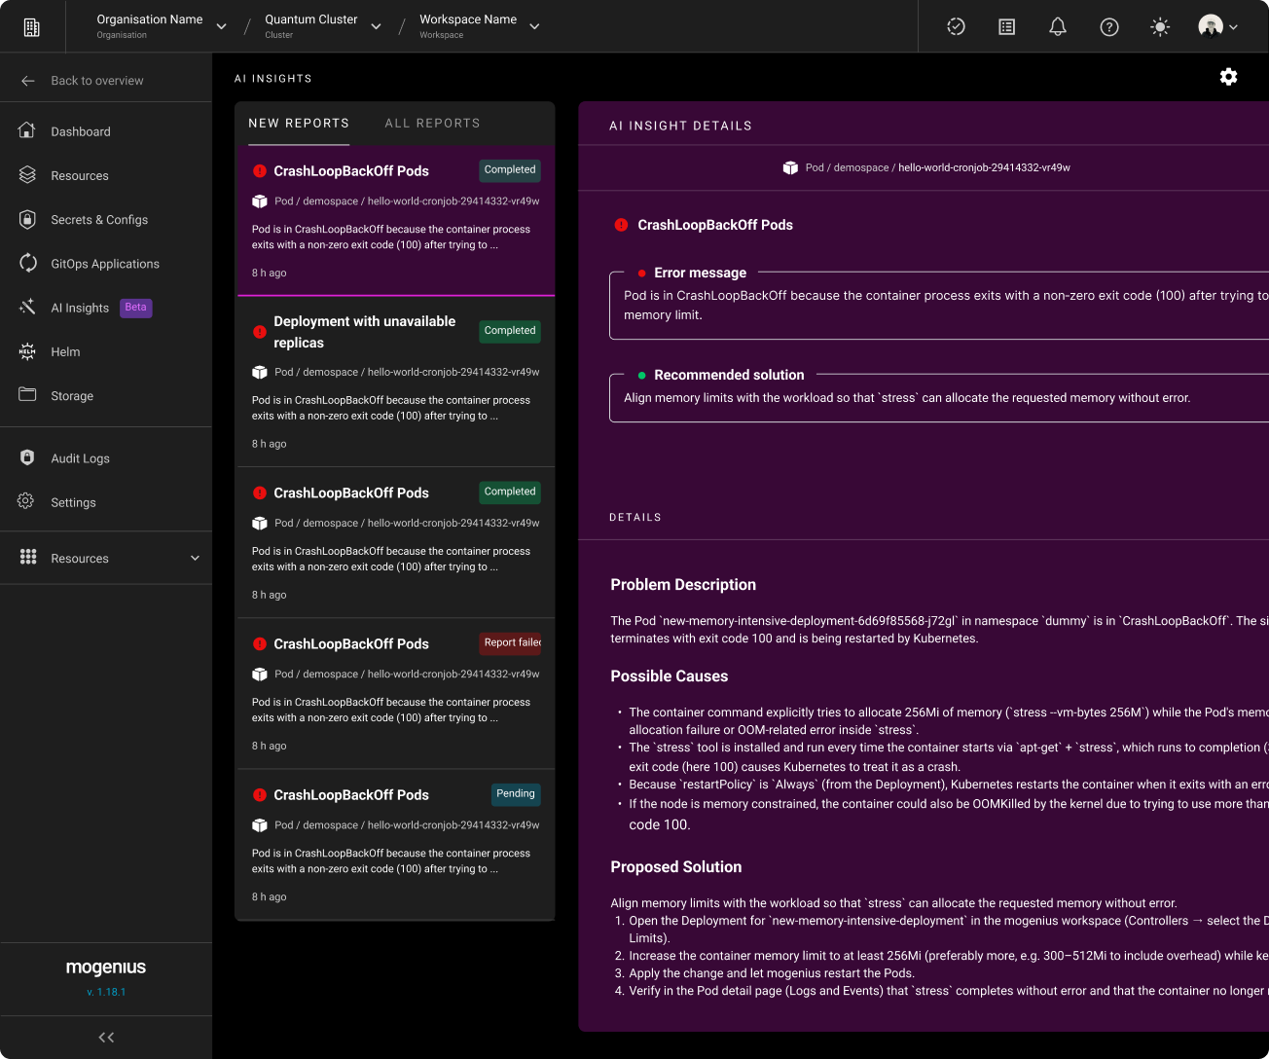The image size is (1269, 1059).
Task: Click the help question mark icon
Action: point(1109,27)
